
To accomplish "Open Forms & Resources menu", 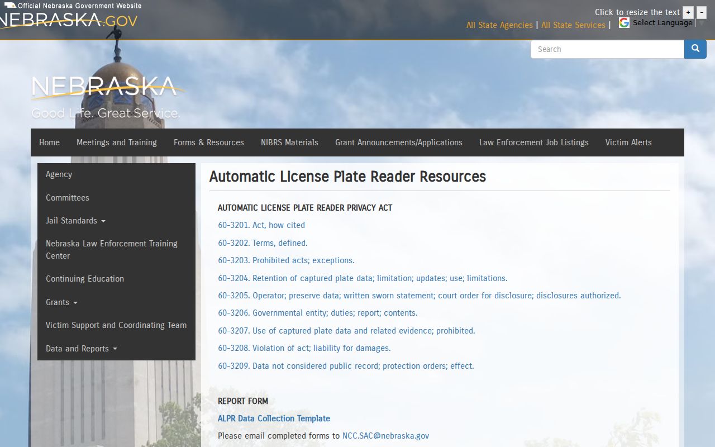I will click(209, 142).
